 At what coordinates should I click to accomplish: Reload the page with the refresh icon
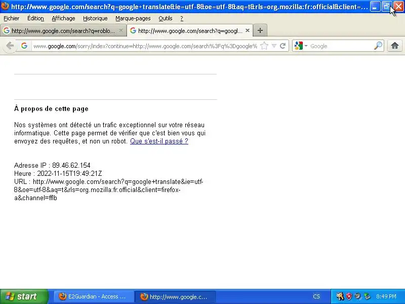pyautogui.click(x=283, y=46)
